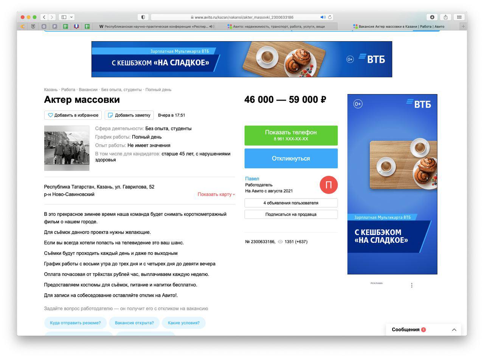484x358 pixels.
Task: Open the red-blue shield pinned tab
Action: point(76,26)
